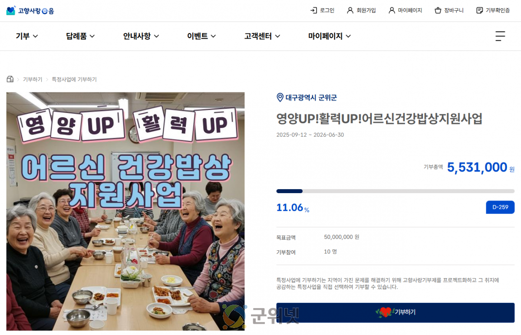Open the hamburger menu icon
Viewport: 521px width, 335px height.
500,36
